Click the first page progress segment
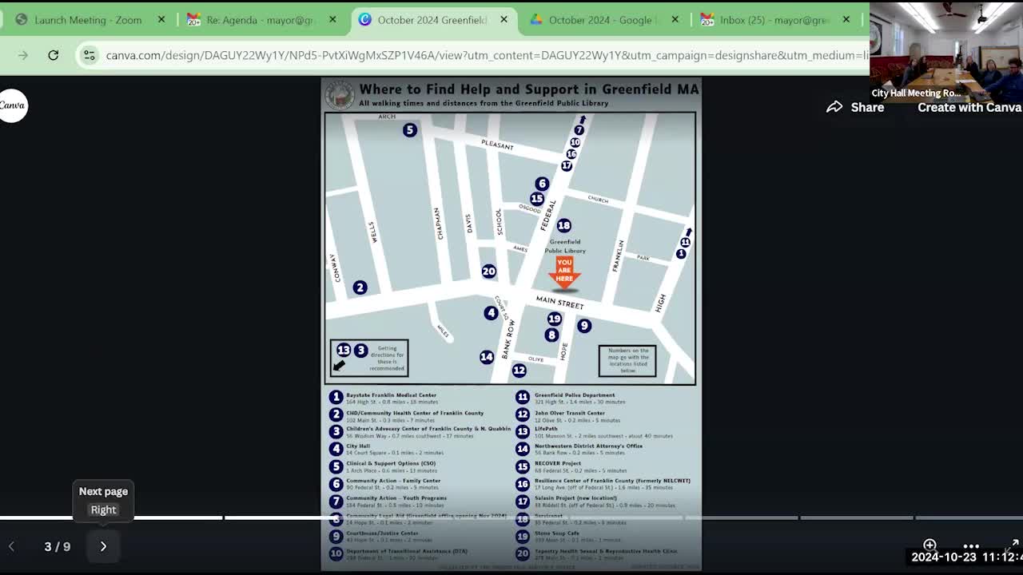Screen dimensions: 1023x575 tap(54, 517)
